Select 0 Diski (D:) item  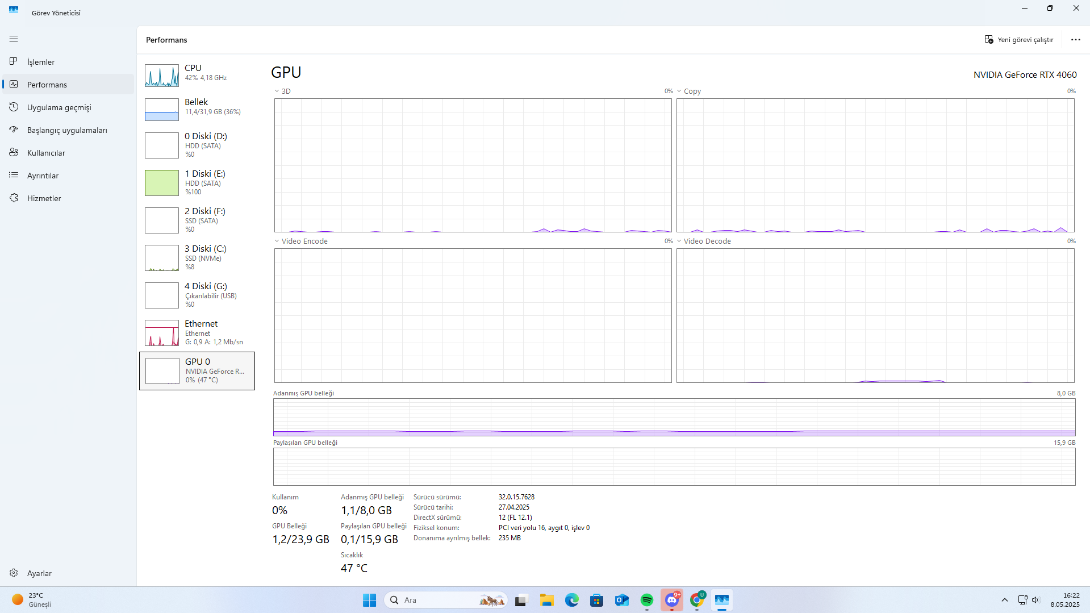click(197, 145)
